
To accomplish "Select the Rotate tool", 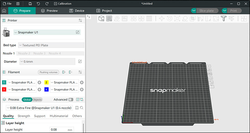I will point(169,18).
